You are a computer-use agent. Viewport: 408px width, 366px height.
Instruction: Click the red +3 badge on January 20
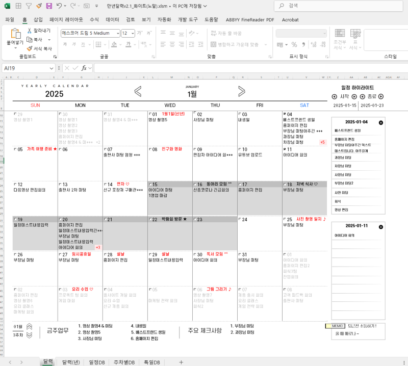tap(98, 247)
